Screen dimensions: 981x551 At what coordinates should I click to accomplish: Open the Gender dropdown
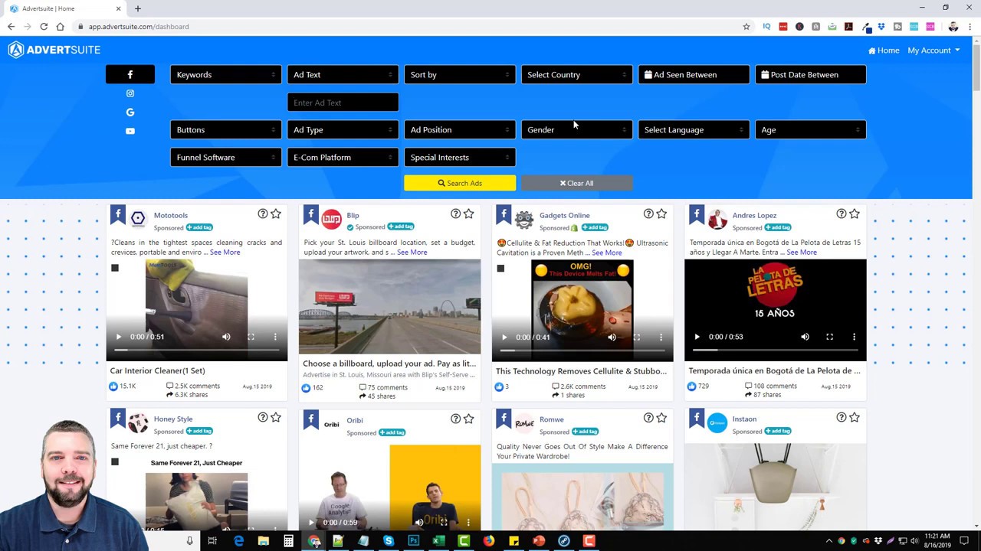[576, 129]
